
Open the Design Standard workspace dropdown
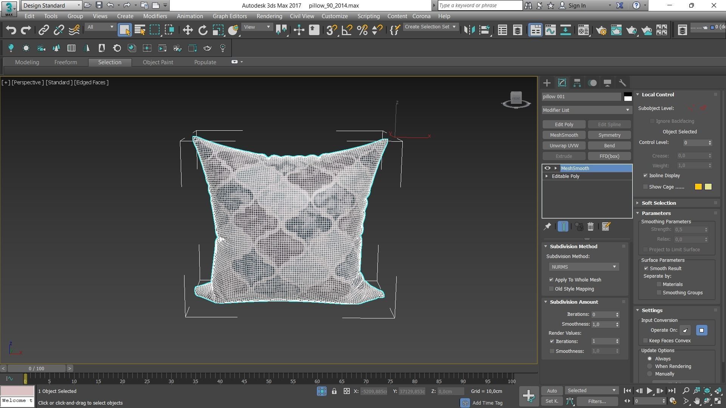coord(51,5)
